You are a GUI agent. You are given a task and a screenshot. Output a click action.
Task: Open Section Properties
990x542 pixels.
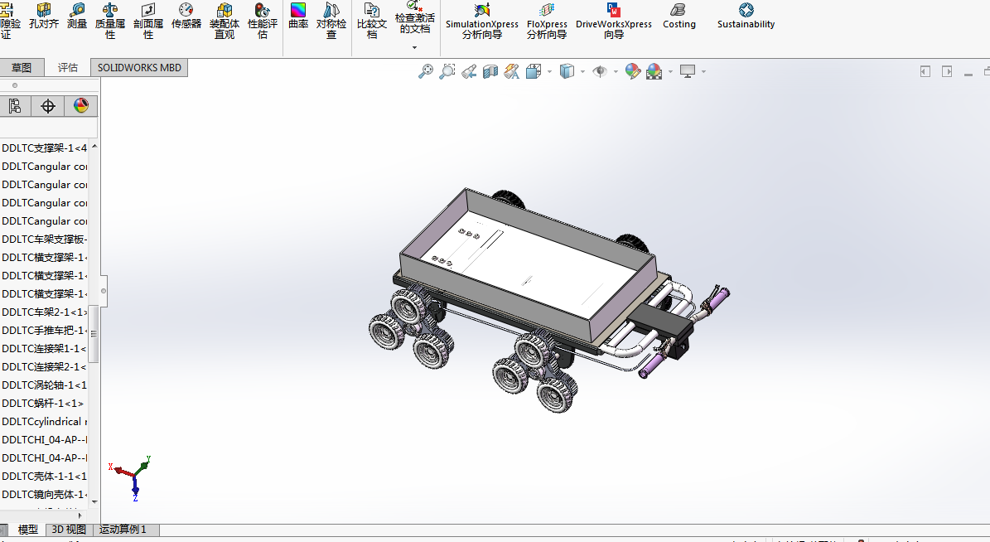[x=148, y=21]
